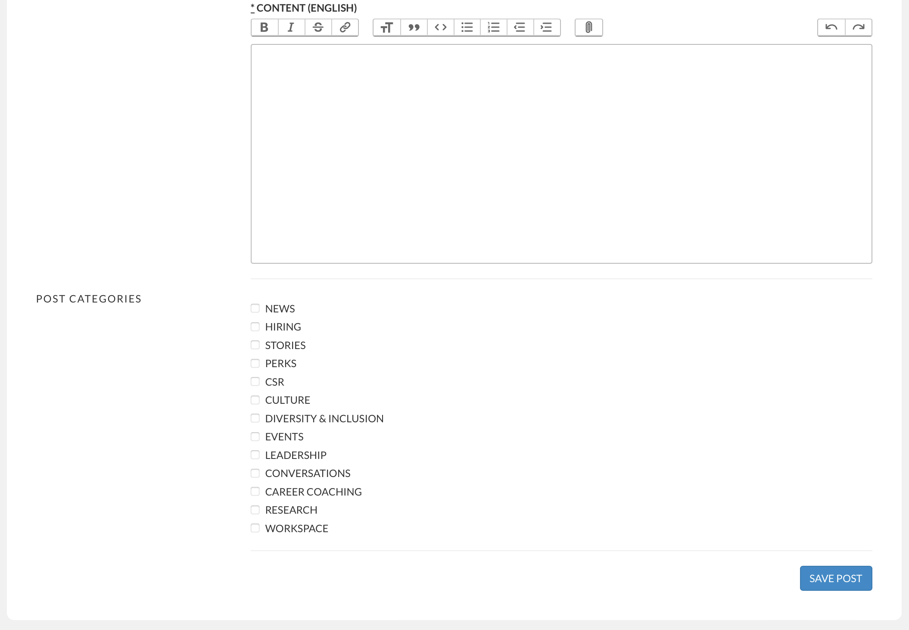The height and width of the screenshot is (630, 909).
Task: Apply italic formatting
Action: pos(291,27)
